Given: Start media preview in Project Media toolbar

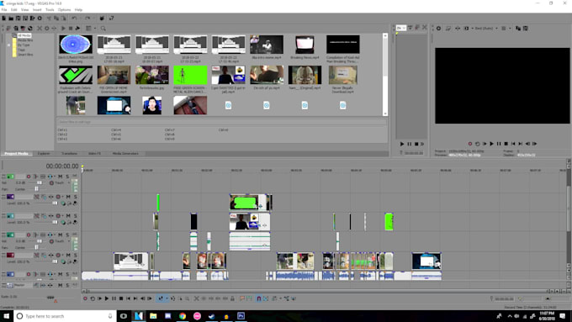Looking at the screenshot, I should (63, 29).
